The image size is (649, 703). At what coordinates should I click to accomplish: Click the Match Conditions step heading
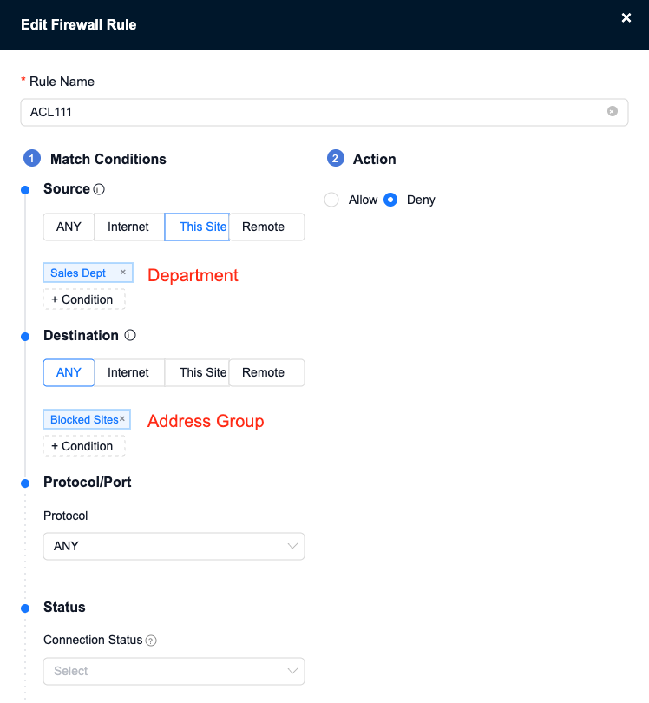[108, 159]
